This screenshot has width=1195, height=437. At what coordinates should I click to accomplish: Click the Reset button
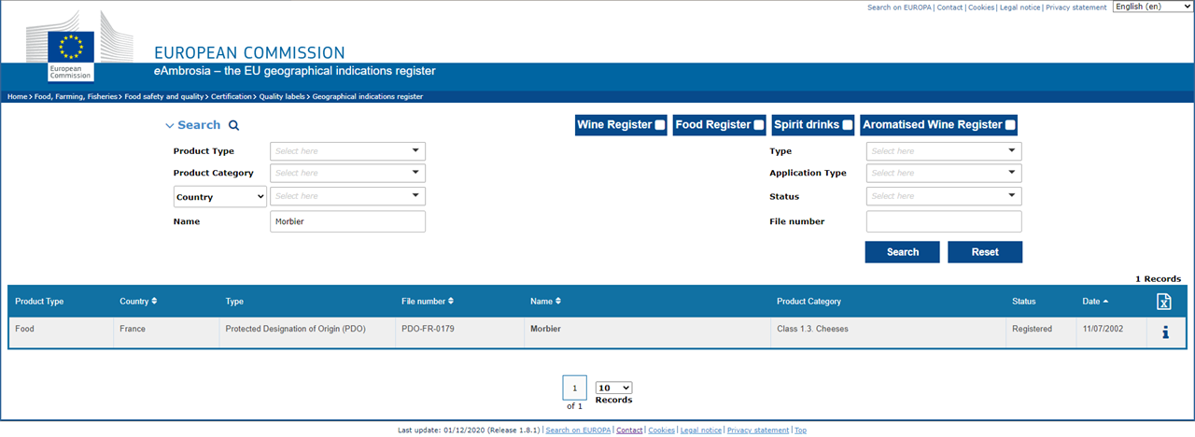pos(985,252)
